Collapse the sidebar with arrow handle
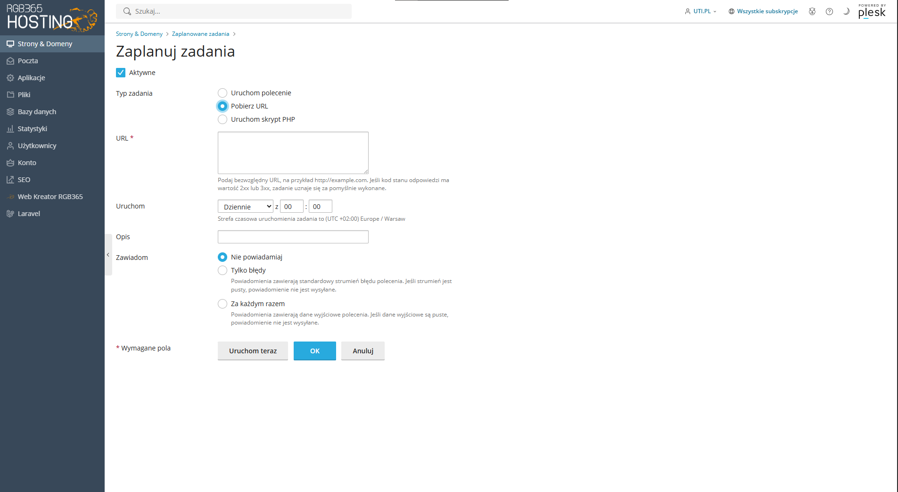The width and height of the screenshot is (898, 492). tap(108, 255)
